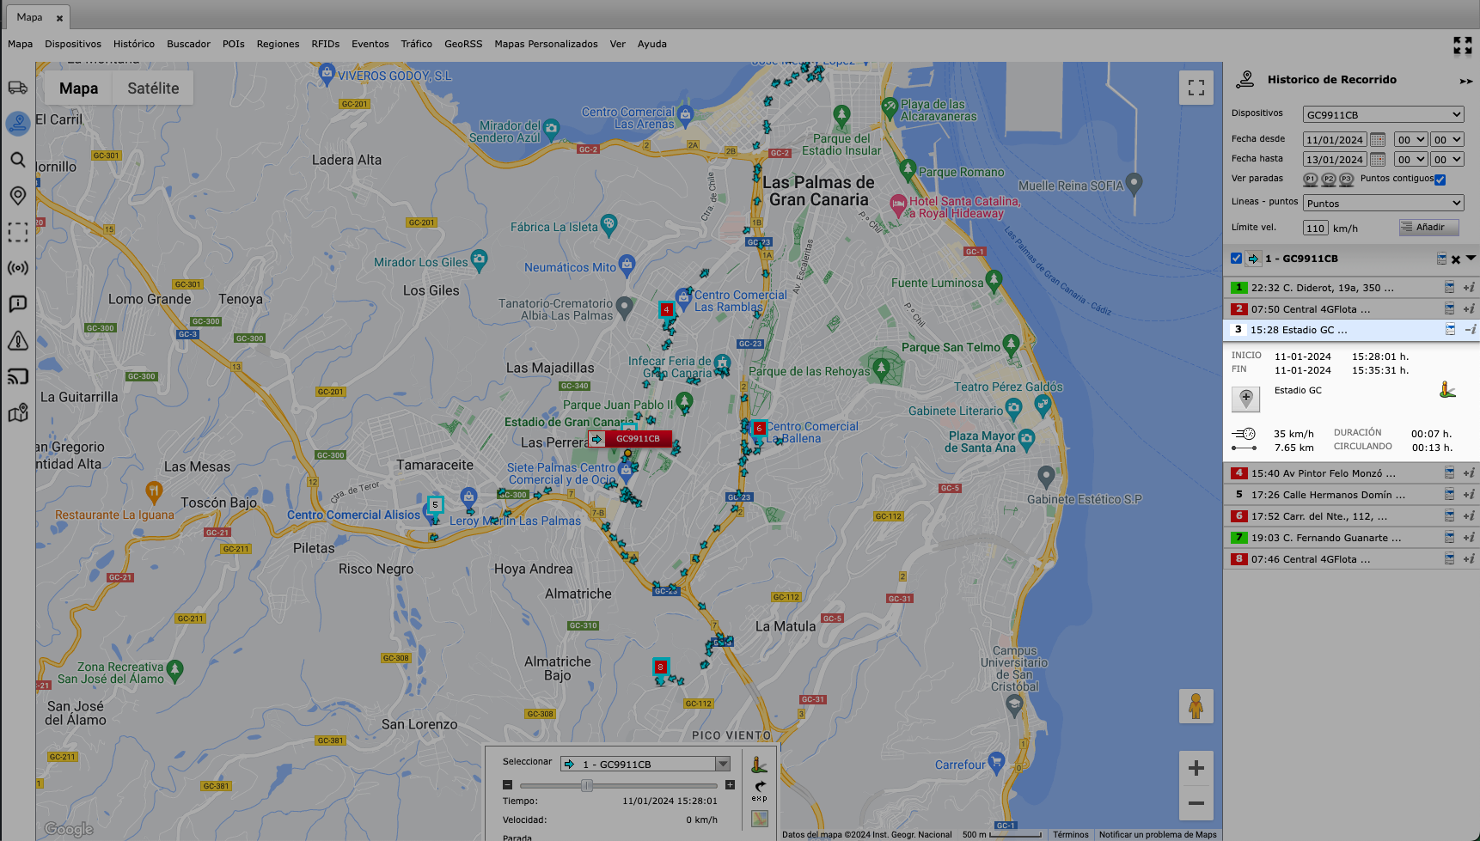
Task: Open the Fecha desde hour dropdown
Action: coord(1410,139)
